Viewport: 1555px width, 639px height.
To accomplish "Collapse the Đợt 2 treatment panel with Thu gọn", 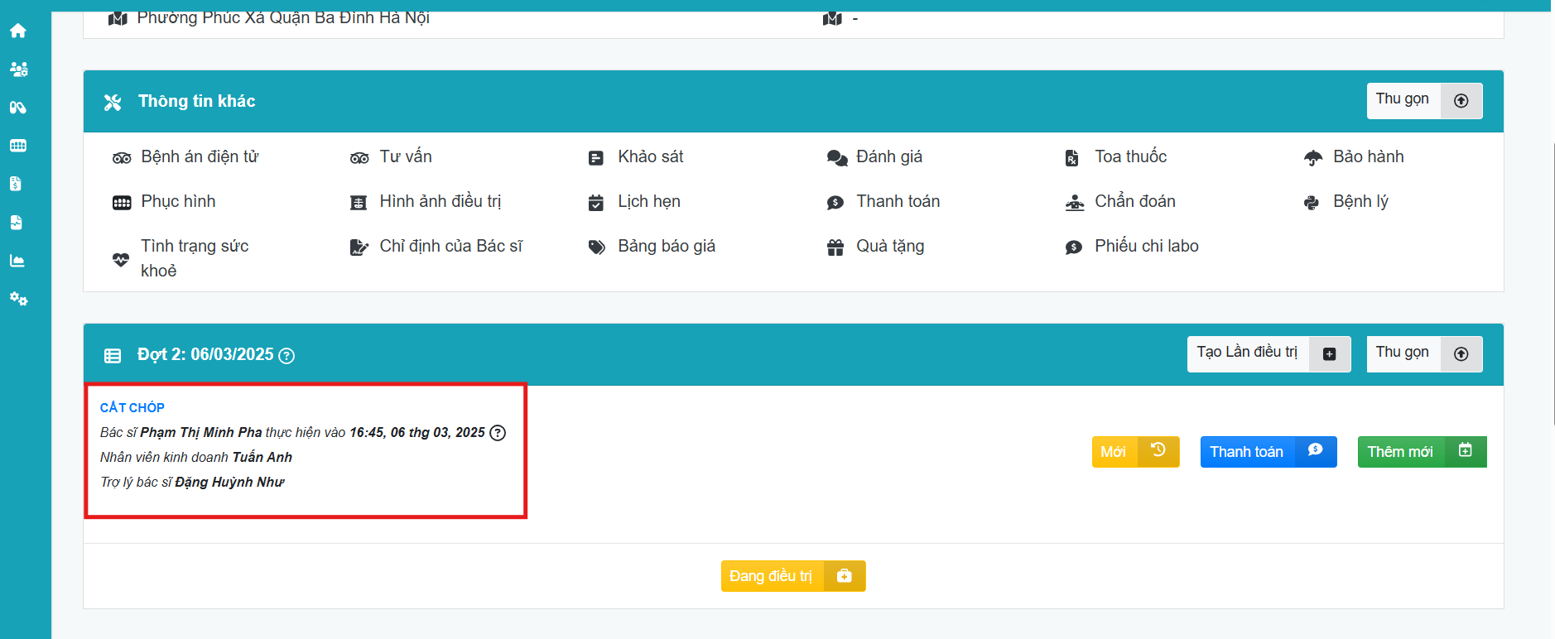I will pyautogui.click(x=1423, y=354).
